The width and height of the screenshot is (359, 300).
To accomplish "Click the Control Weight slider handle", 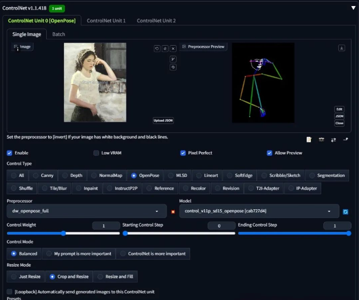I will [63, 233].
